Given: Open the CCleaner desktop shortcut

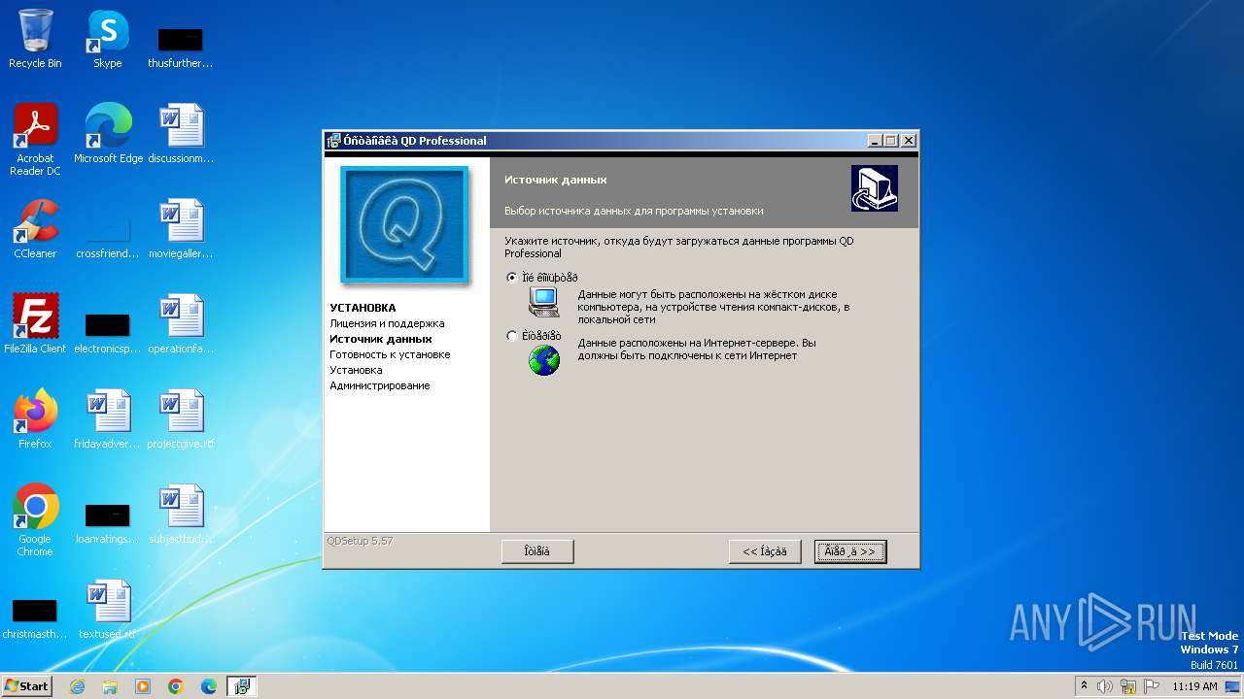Looking at the screenshot, I should tap(35, 229).
